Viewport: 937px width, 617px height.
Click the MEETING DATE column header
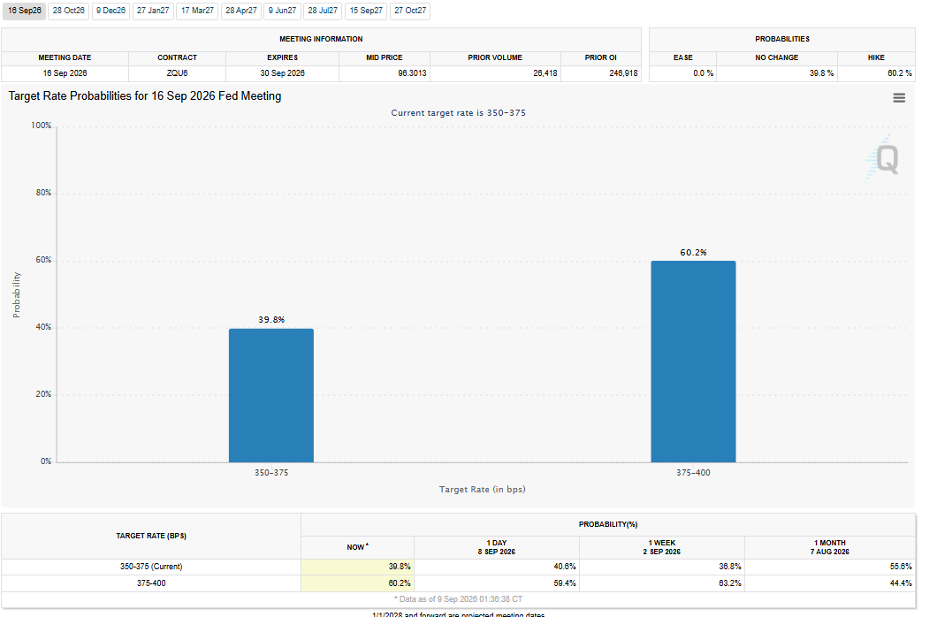pyautogui.click(x=65, y=58)
